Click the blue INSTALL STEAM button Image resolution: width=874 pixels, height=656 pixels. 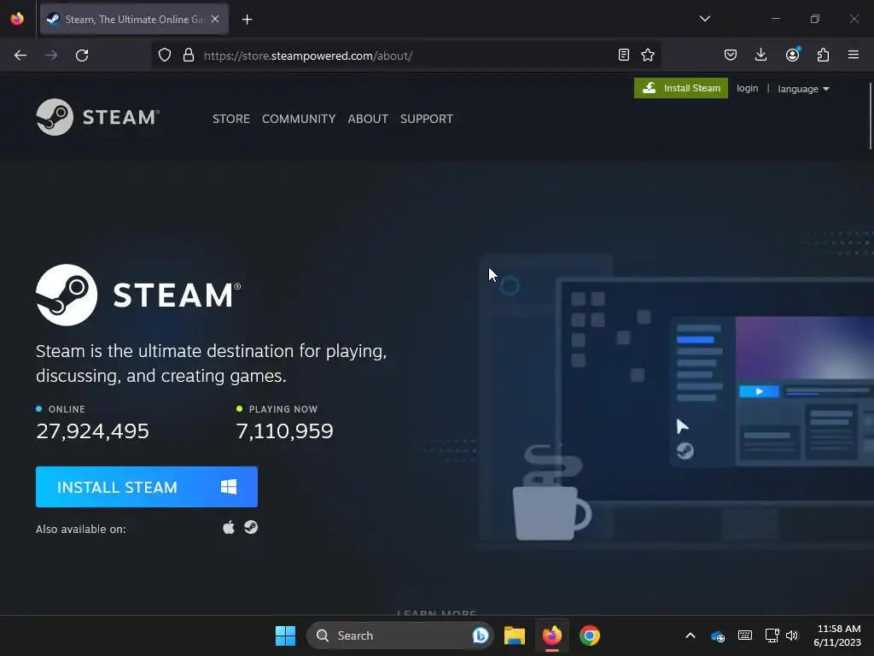click(x=147, y=487)
